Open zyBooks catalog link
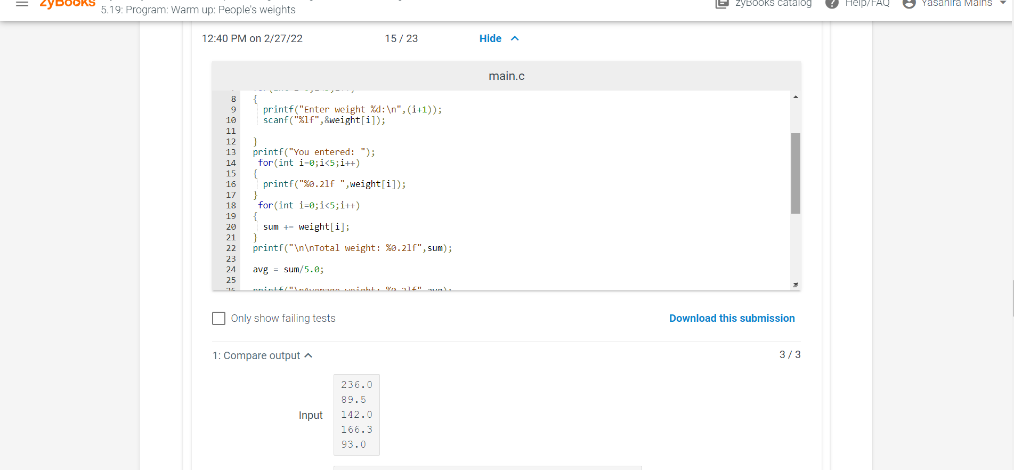Screen dimensions: 1014x470 pos(774,4)
